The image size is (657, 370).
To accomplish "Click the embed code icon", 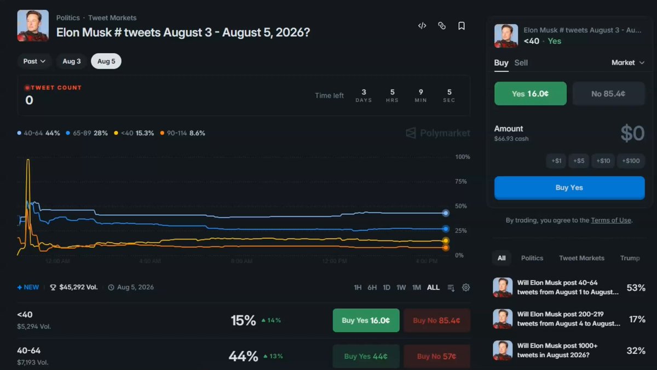I will (x=422, y=26).
